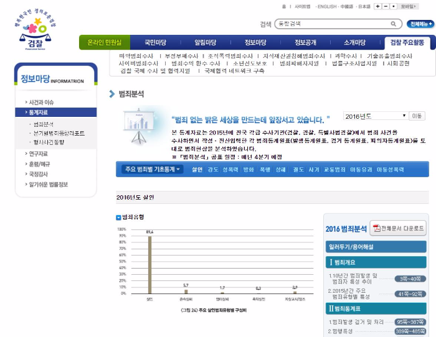Open pages 3쪽~40쪽 link
This screenshot has height=337, width=436.
click(x=410, y=279)
